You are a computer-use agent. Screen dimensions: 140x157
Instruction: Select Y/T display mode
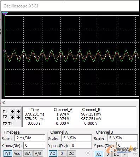(8, 153)
